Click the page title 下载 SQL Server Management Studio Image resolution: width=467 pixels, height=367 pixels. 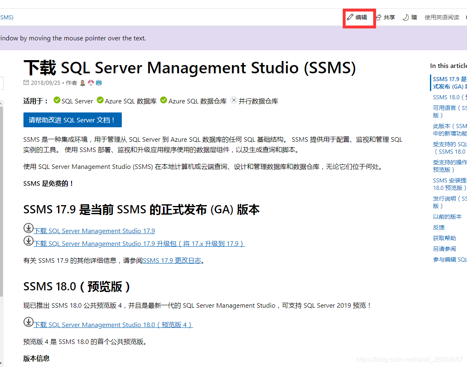click(x=189, y=68)
